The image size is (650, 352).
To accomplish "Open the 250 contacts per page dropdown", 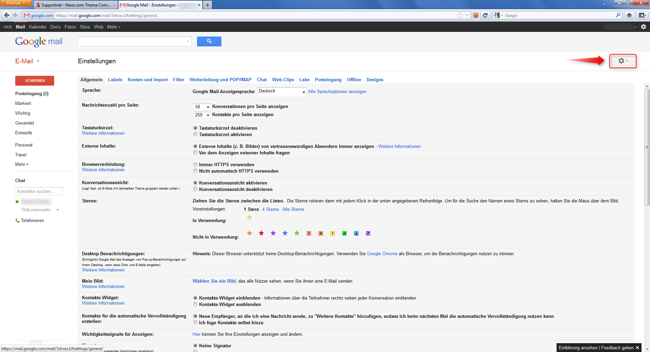I will tap(202, 115).
